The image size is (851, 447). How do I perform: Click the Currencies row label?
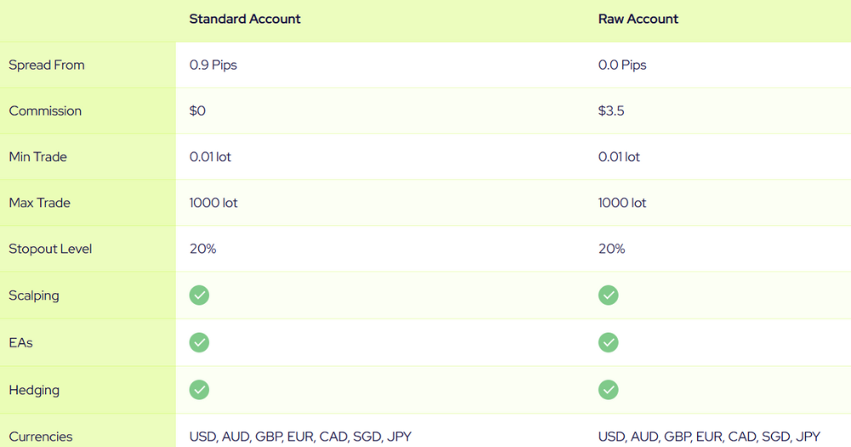point(41,437)
